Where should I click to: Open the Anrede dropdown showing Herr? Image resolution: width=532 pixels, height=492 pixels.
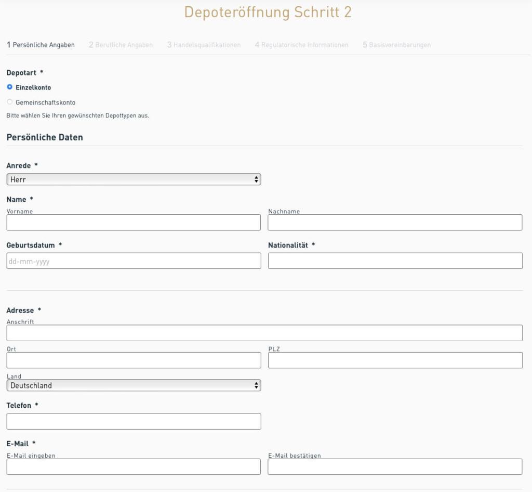tap(133, 179)
